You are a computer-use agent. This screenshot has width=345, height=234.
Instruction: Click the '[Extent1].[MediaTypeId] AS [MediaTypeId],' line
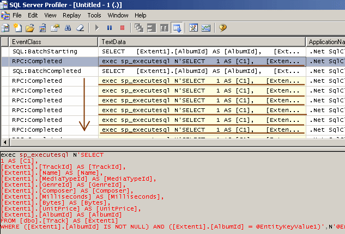78,179
